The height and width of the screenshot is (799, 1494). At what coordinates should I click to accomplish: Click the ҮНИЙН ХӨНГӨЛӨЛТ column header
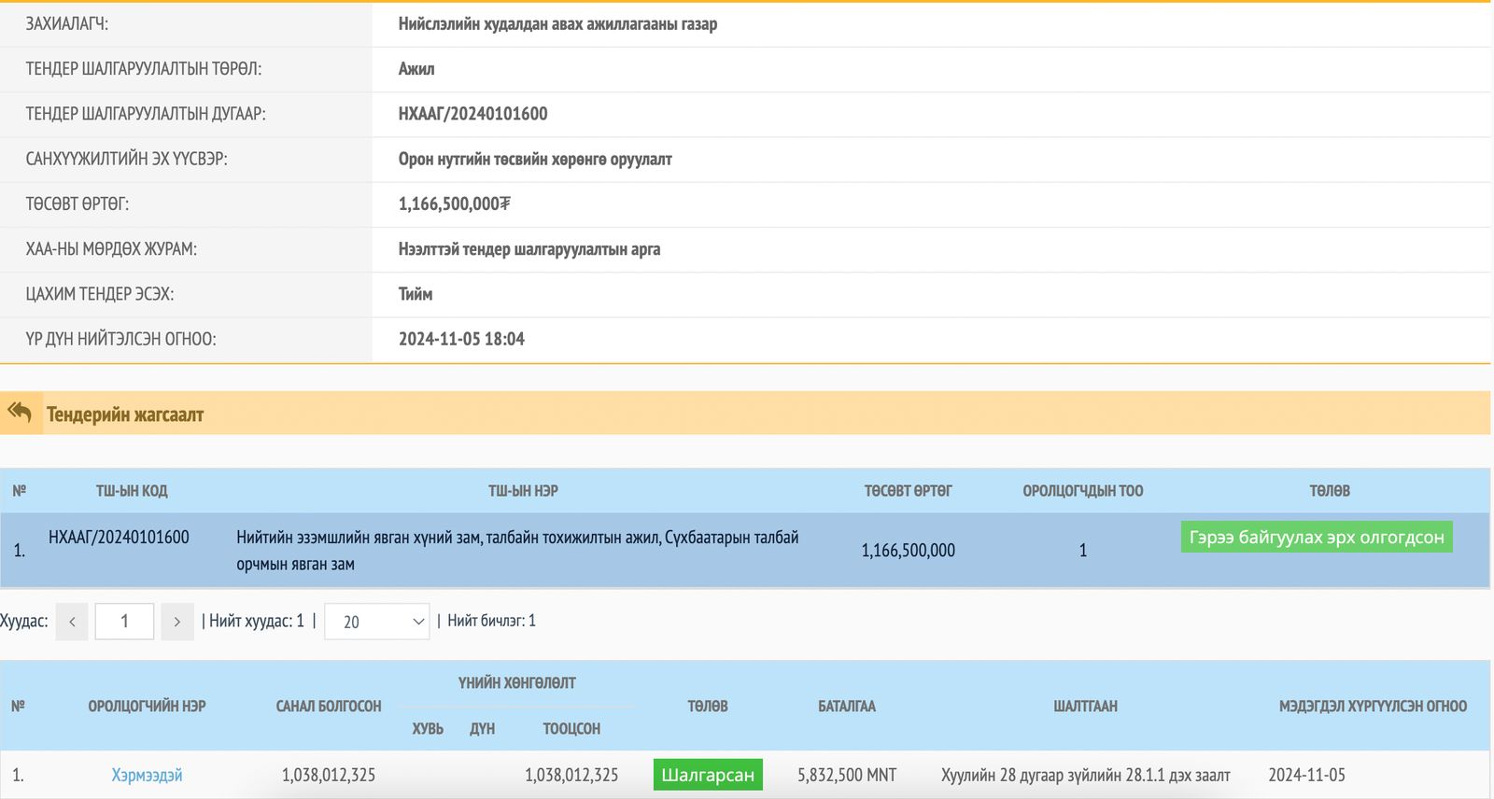pyautogui.click(x=516, y=683)
